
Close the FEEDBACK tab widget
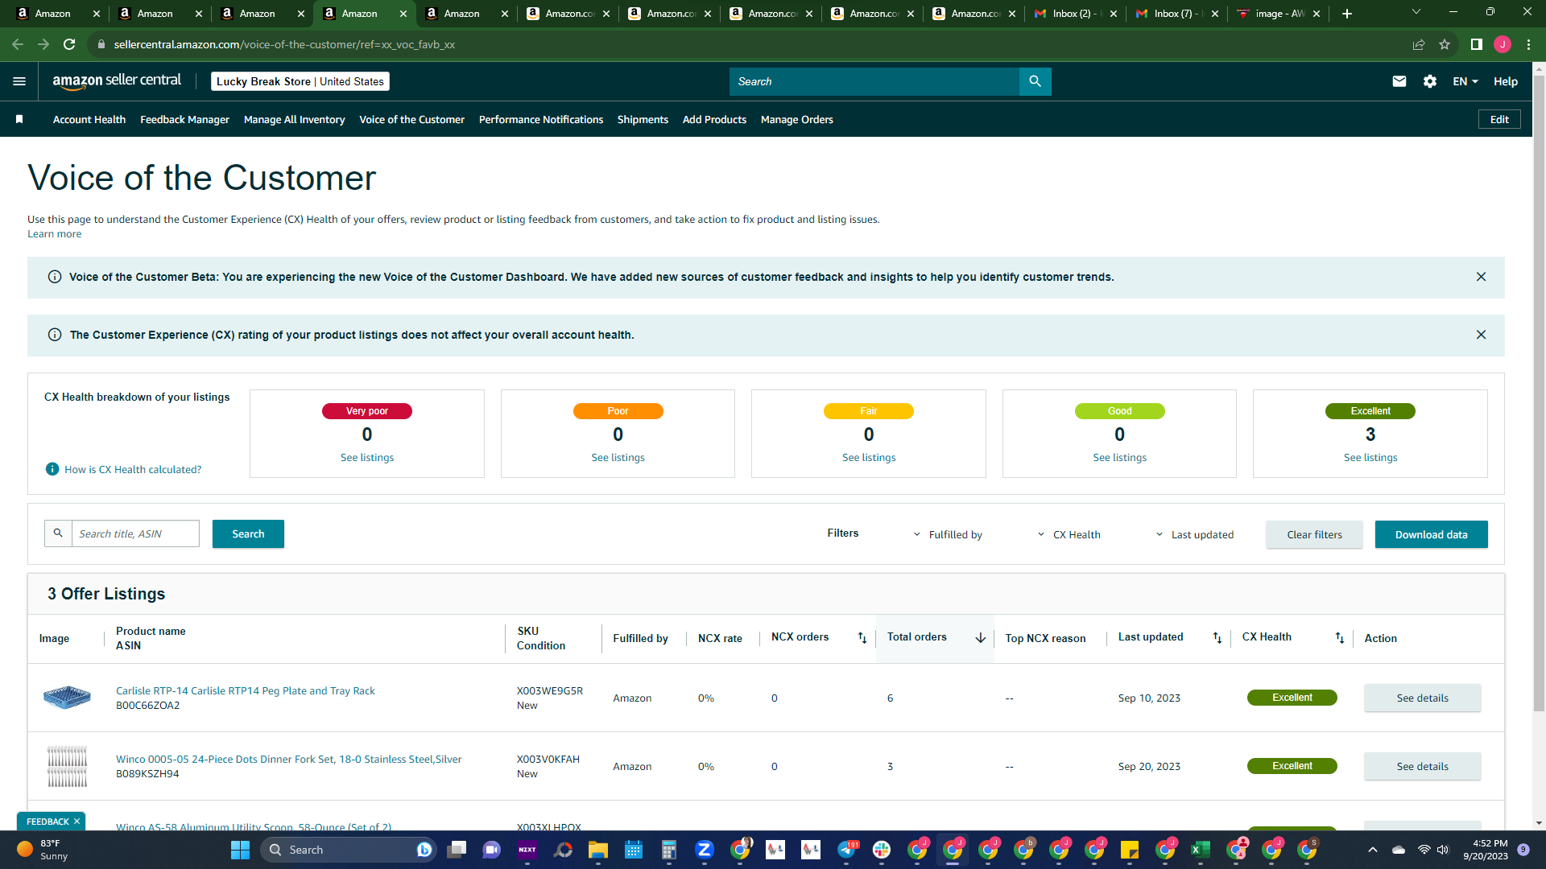77,822
